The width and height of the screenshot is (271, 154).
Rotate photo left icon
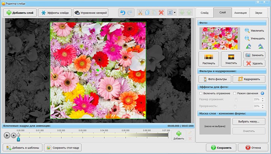(x=248, y=46)
